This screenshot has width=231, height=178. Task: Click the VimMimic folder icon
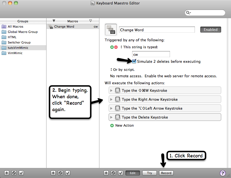tap(4, 53)
